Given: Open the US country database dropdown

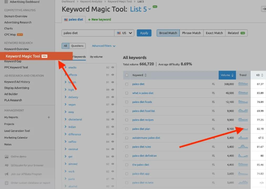Looking at the screenshot, I should [124, 33].
